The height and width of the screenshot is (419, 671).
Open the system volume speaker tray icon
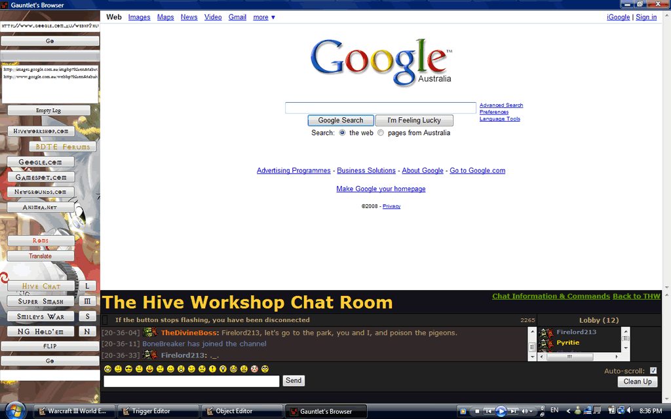[630, 410]
